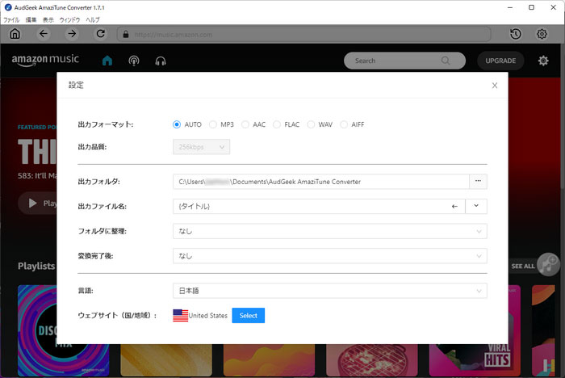The width and height of the screenshot is (565, 378).
Task: Open conversion history clock icon
Action: pyautogui.click(x=516, y=34)
